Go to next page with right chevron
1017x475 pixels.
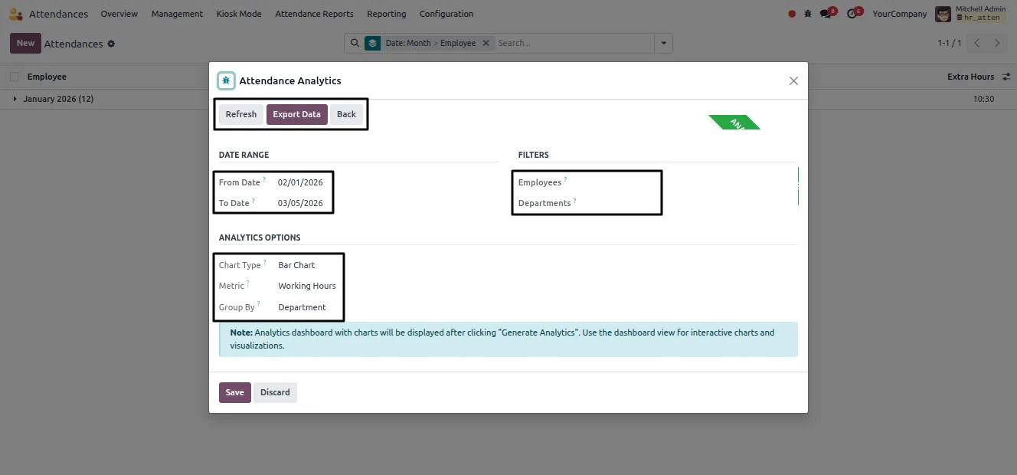coord(997,43)
